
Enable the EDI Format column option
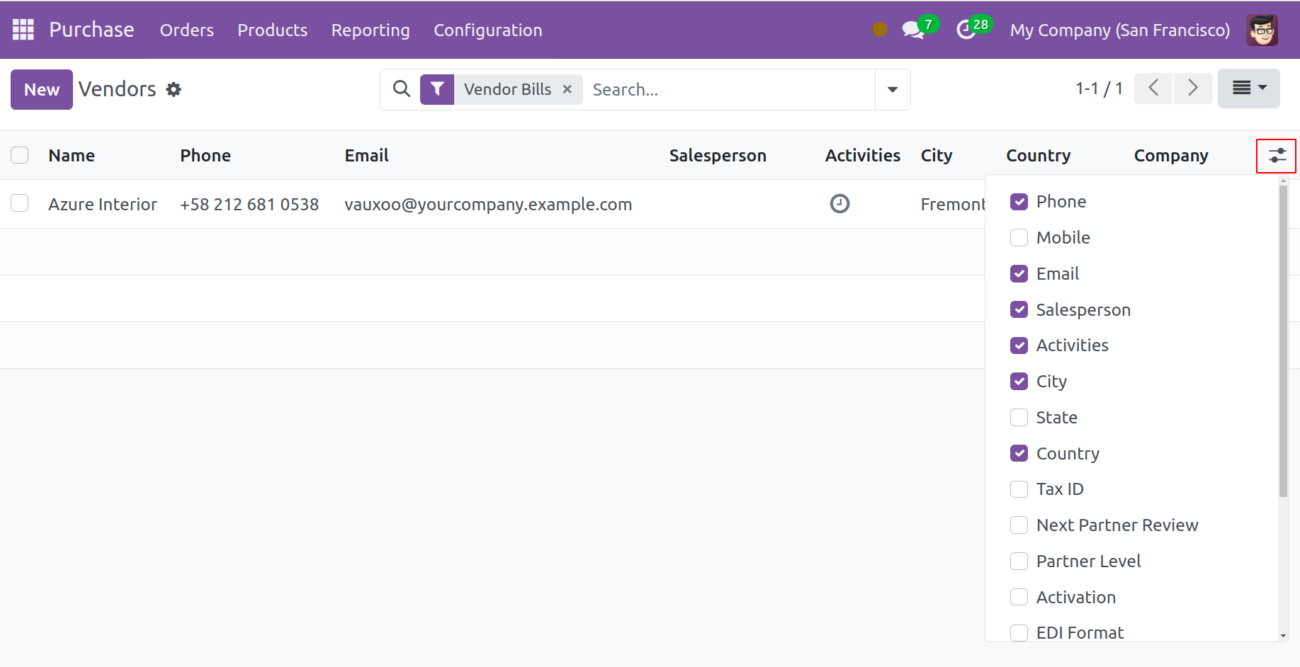click(1019, 632)
